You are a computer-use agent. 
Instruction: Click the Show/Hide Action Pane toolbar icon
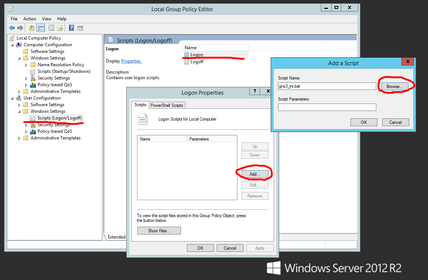(x=80, y=28)
